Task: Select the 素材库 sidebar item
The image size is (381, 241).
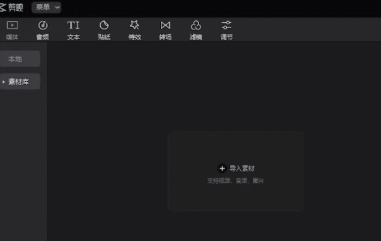Action: 19,82
